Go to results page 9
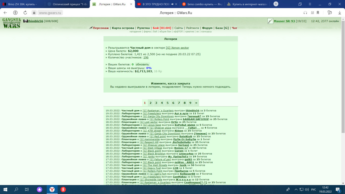The height and width of the screenshot is (194, 345). pyautogui.click(x=190, y=103)
